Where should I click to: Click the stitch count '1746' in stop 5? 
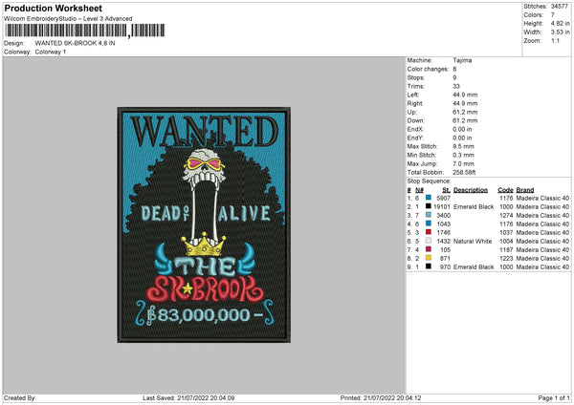pos(443,232)
